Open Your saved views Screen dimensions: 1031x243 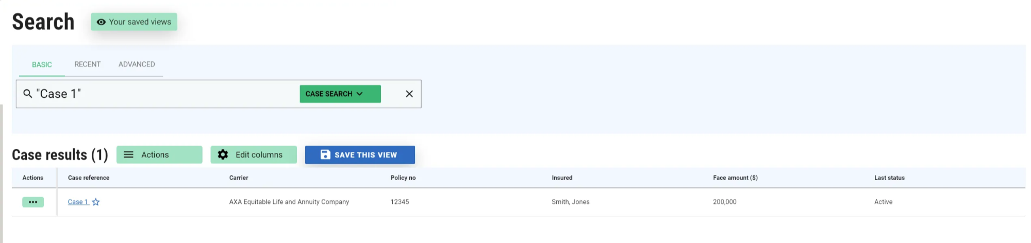pos(134,22)
